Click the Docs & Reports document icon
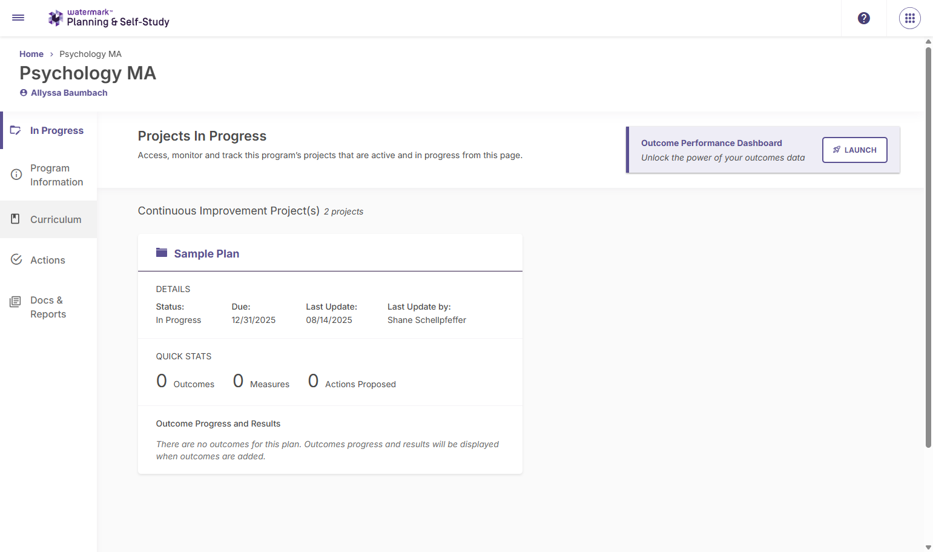This screenshot has width=933, height=552. click(x=16, y=301)
